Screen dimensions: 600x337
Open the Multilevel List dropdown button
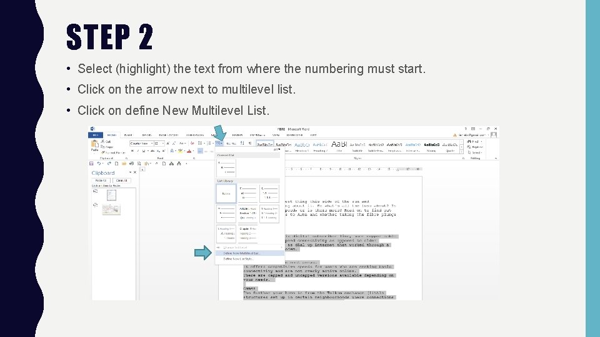coord(219,144)
